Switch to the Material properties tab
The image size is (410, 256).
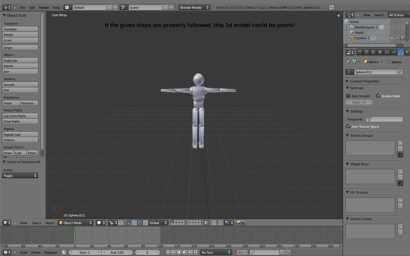[x=407, y=52]
